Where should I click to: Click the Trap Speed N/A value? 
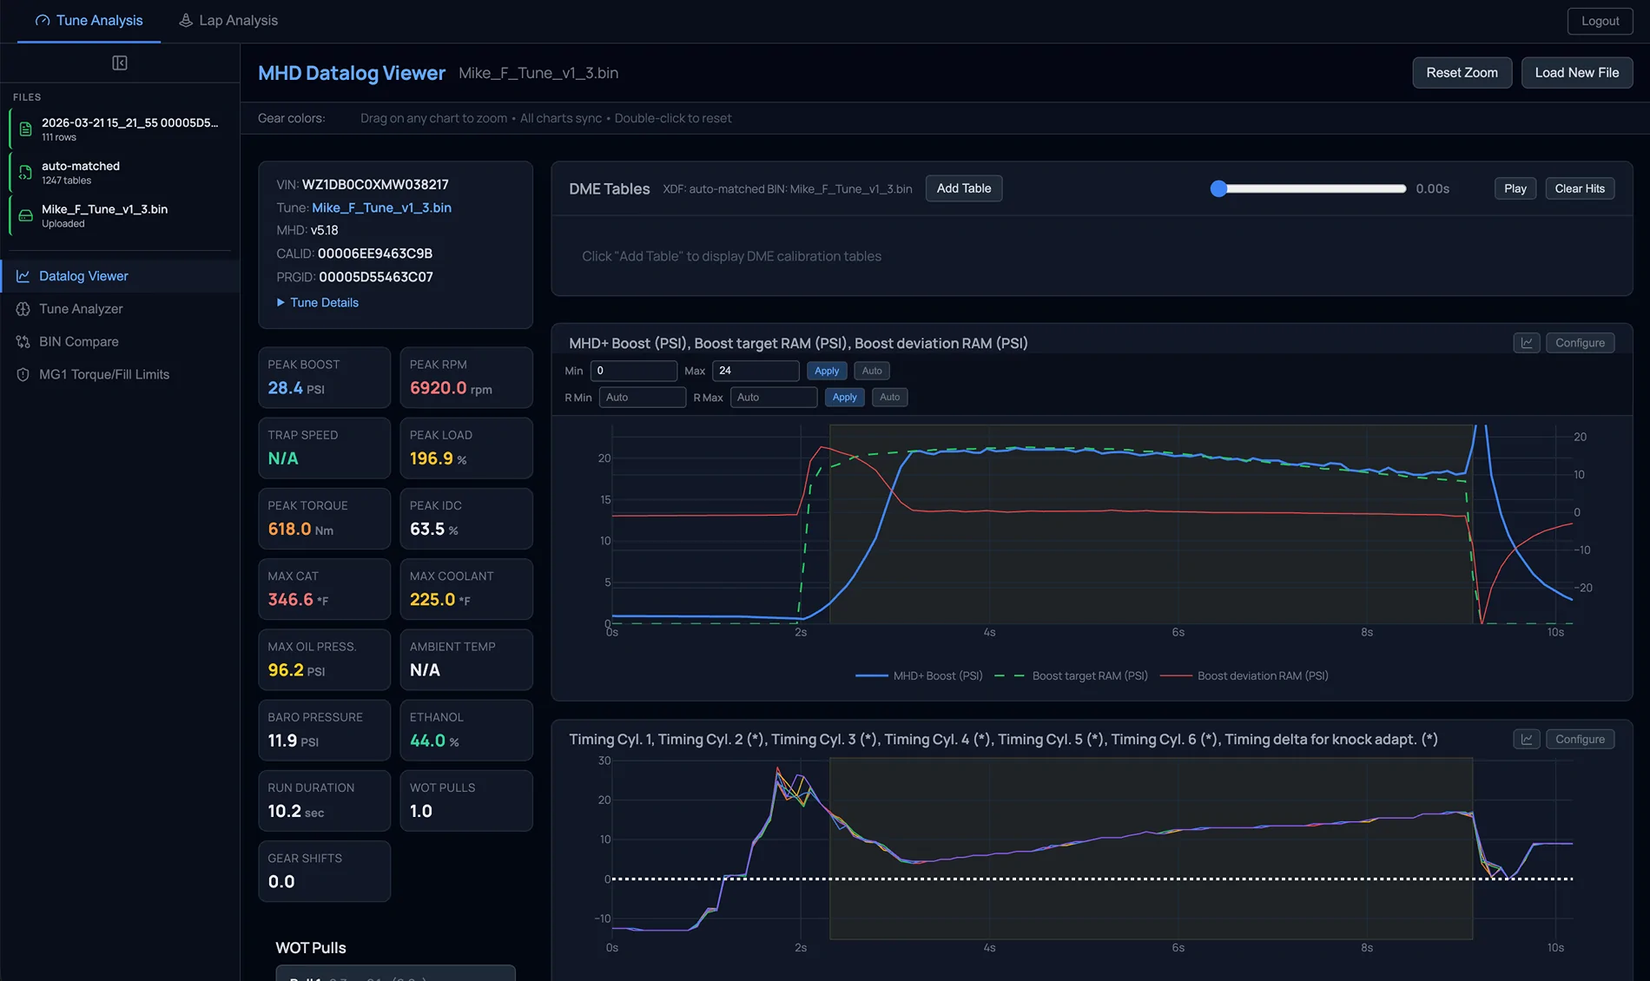[x=283, y=458]
